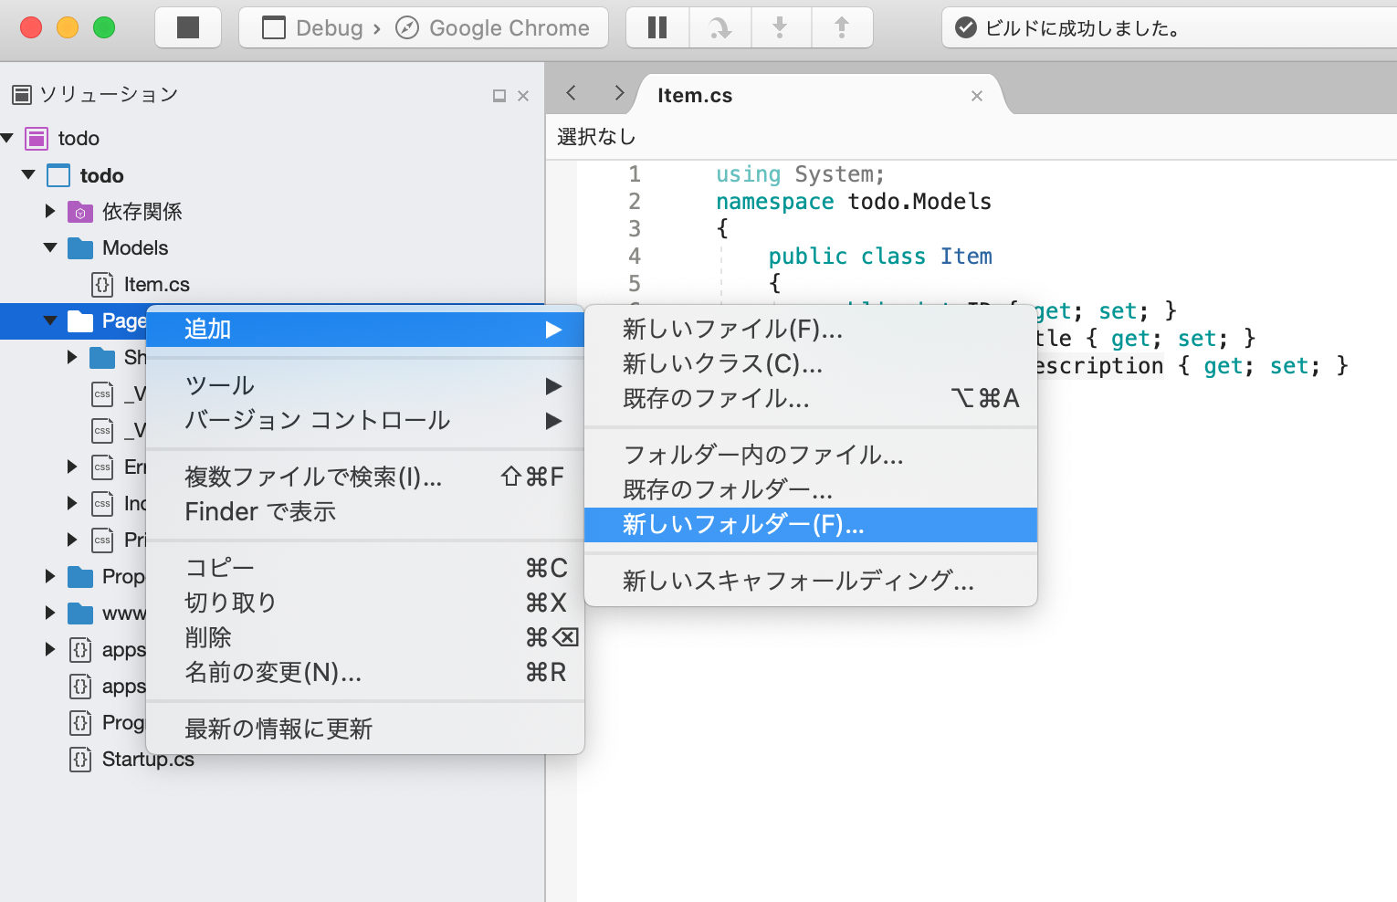
Task: Click the Startup.cs file icon
Action: pyautogui.click(x=80, y=760)
